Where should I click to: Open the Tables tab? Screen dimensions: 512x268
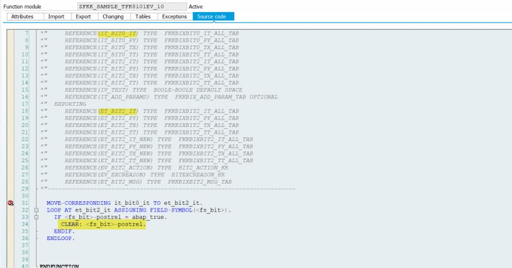pos(143,16)
